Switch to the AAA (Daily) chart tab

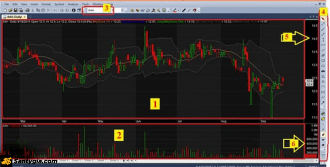click(x=14, y=16)
